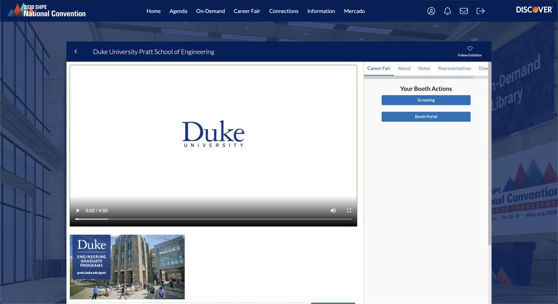Open the messages envelope icon
The width and height of the screenshot is (558, 304).
[x=464, y=10]
